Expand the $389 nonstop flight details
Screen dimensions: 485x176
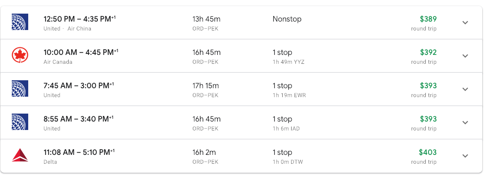[465, 23]
